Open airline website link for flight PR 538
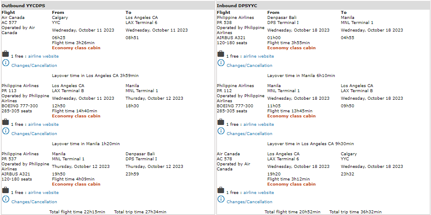Viewport: 431px width, 215px height. [259, 56]
